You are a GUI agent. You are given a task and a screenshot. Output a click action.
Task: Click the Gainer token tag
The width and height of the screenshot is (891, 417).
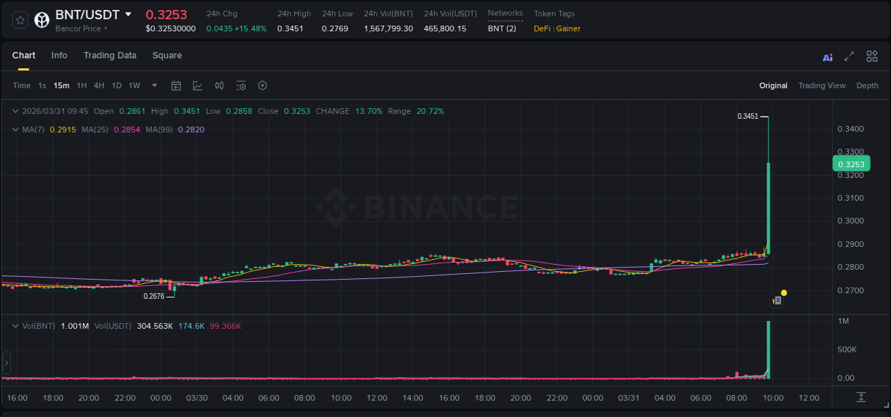[568, 28]
